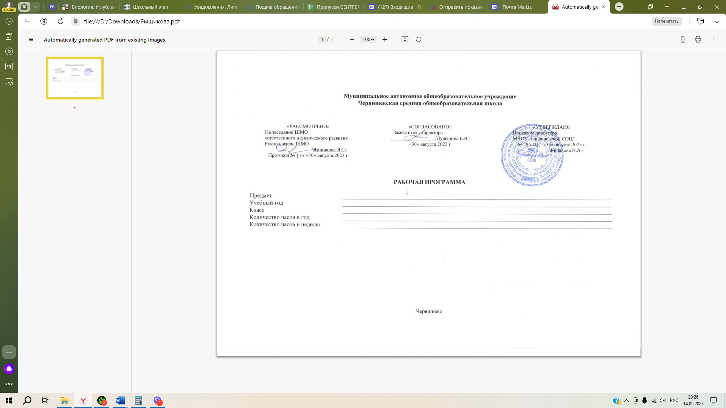The height and width of the screenshot is (408, 726).
Task: Click the print icon in toolbar
Action: pos(698,39)
